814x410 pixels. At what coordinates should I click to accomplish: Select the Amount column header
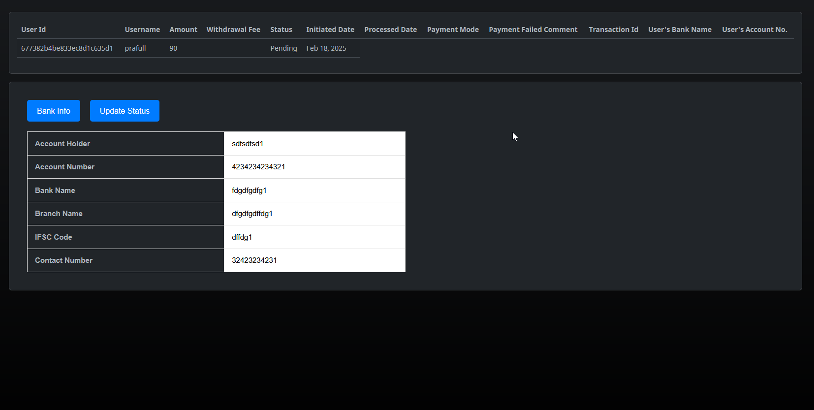183,30
